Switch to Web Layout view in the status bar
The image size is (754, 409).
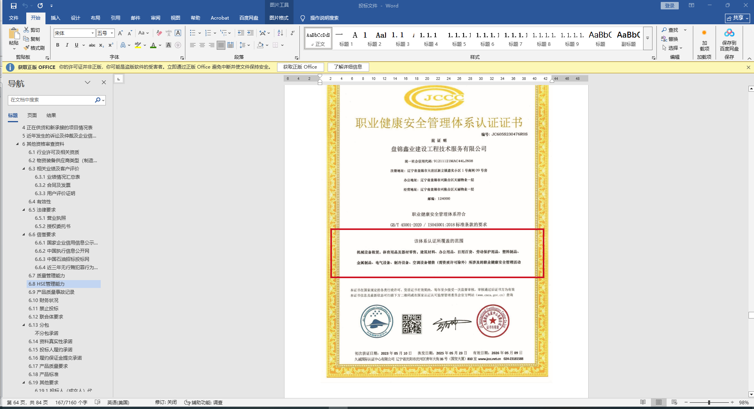pyautogui.click(x=674, y=402)
